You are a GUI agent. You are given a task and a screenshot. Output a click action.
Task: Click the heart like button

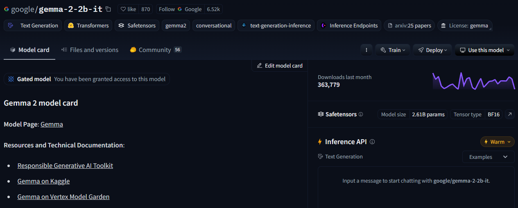point(128,9)
